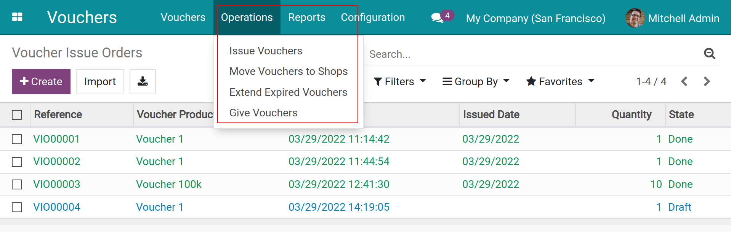Open record VIO00001
This screenshot has width=731, height=232.
(x=56, y=139)
